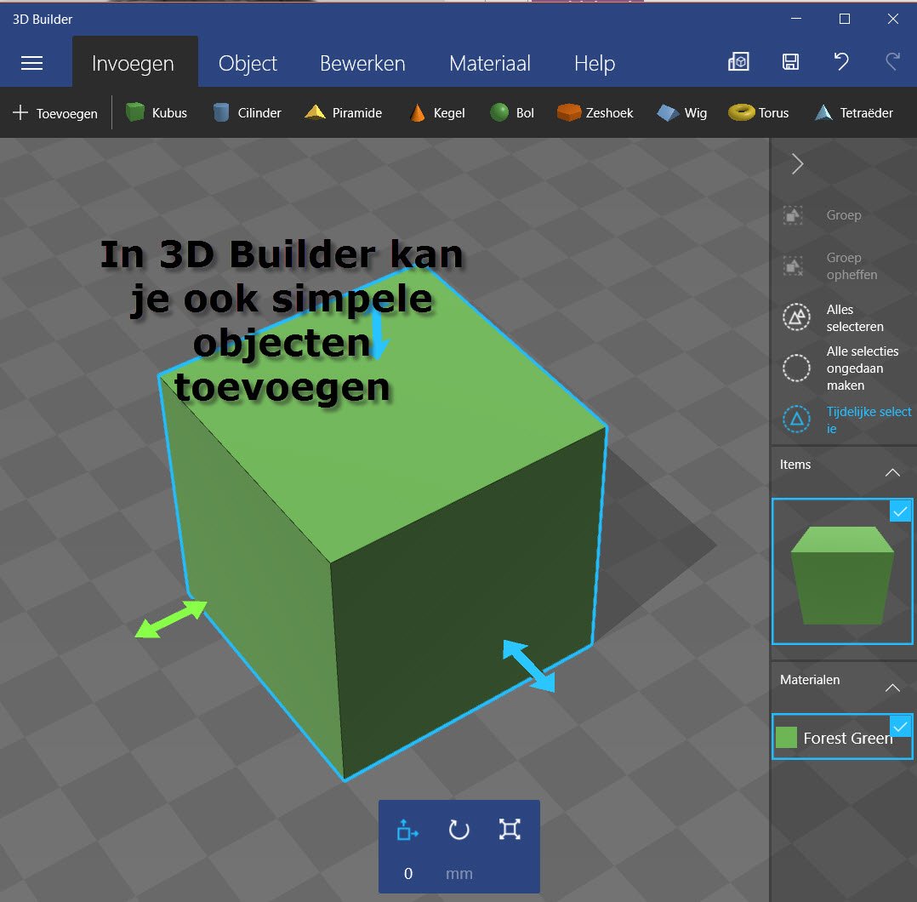Click the redo arrow icon
This screenshot has width=917, height=902.
(x=892, y=61)
